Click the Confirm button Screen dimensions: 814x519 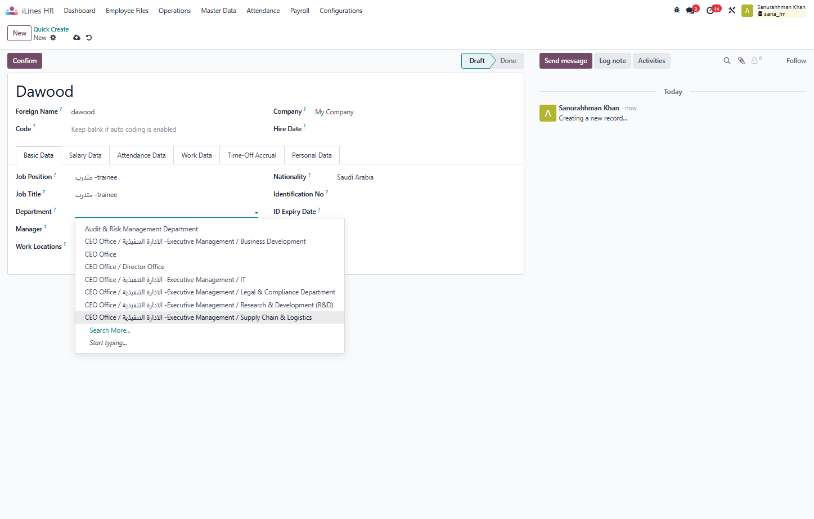click(x=25, y=61)
